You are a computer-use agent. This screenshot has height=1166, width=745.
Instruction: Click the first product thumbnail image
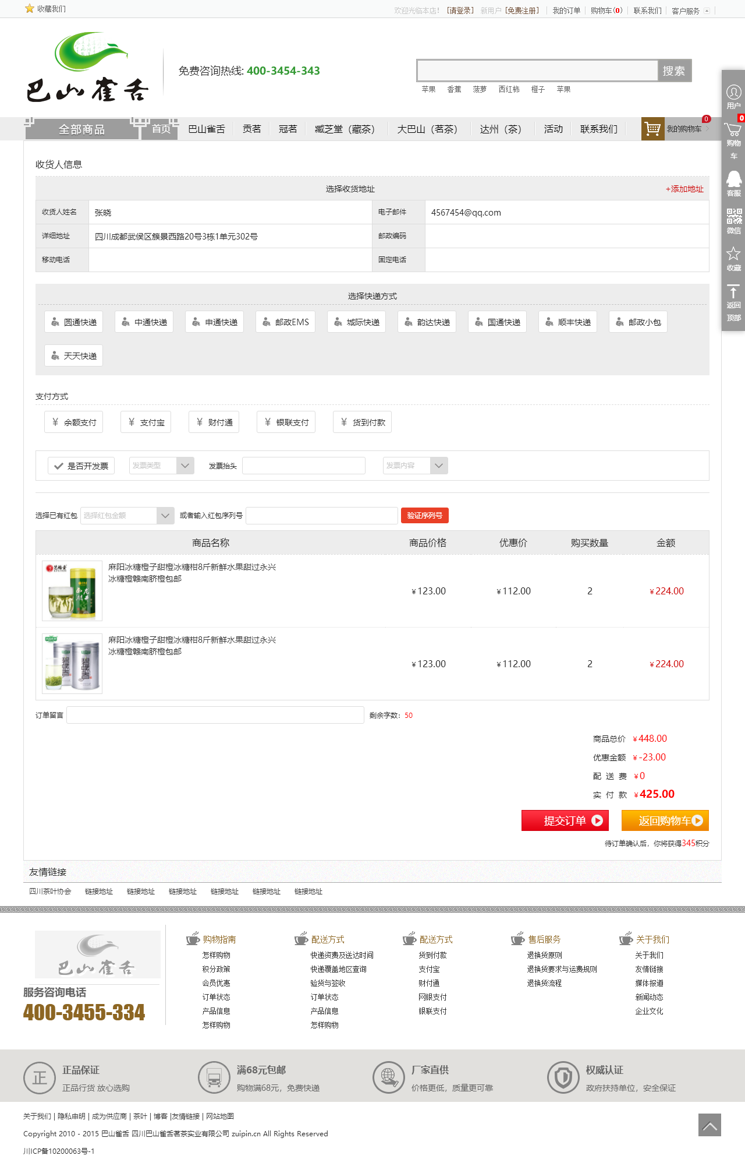click(72, 591)
